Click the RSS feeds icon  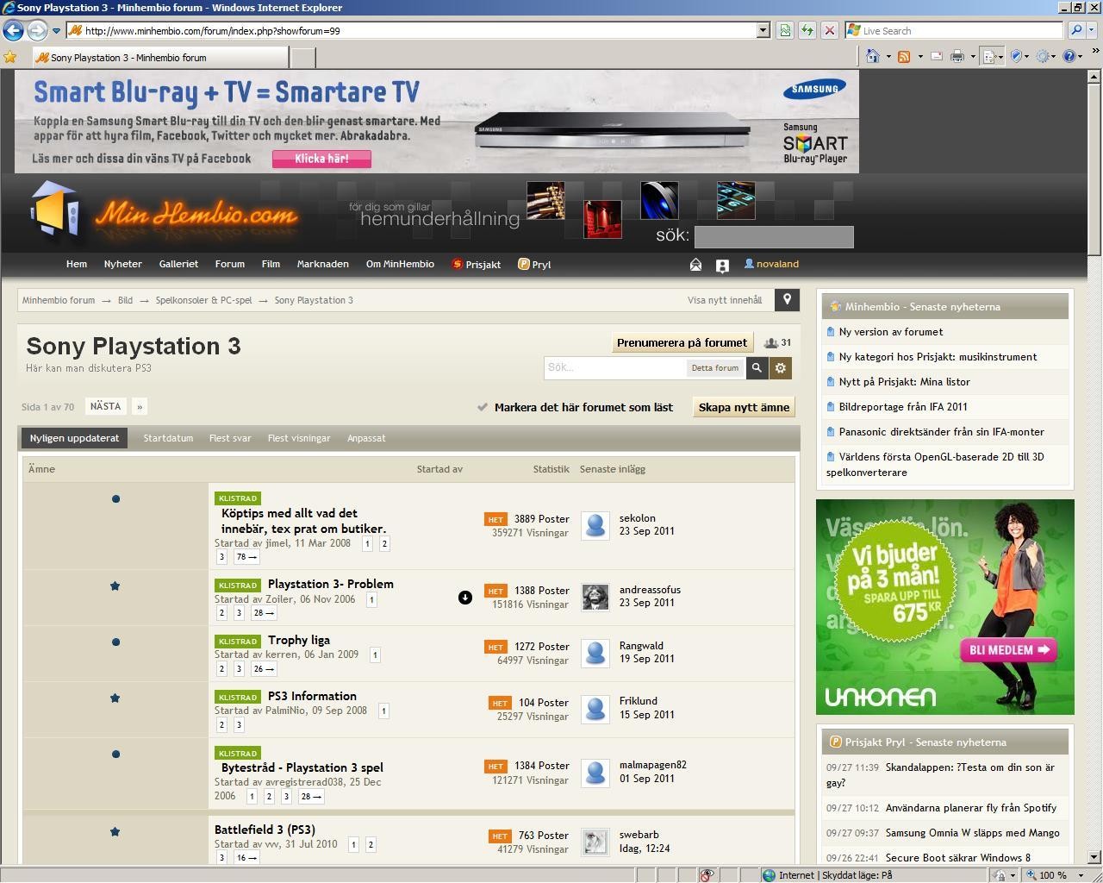pyautogui.click(x=904, y=57)
